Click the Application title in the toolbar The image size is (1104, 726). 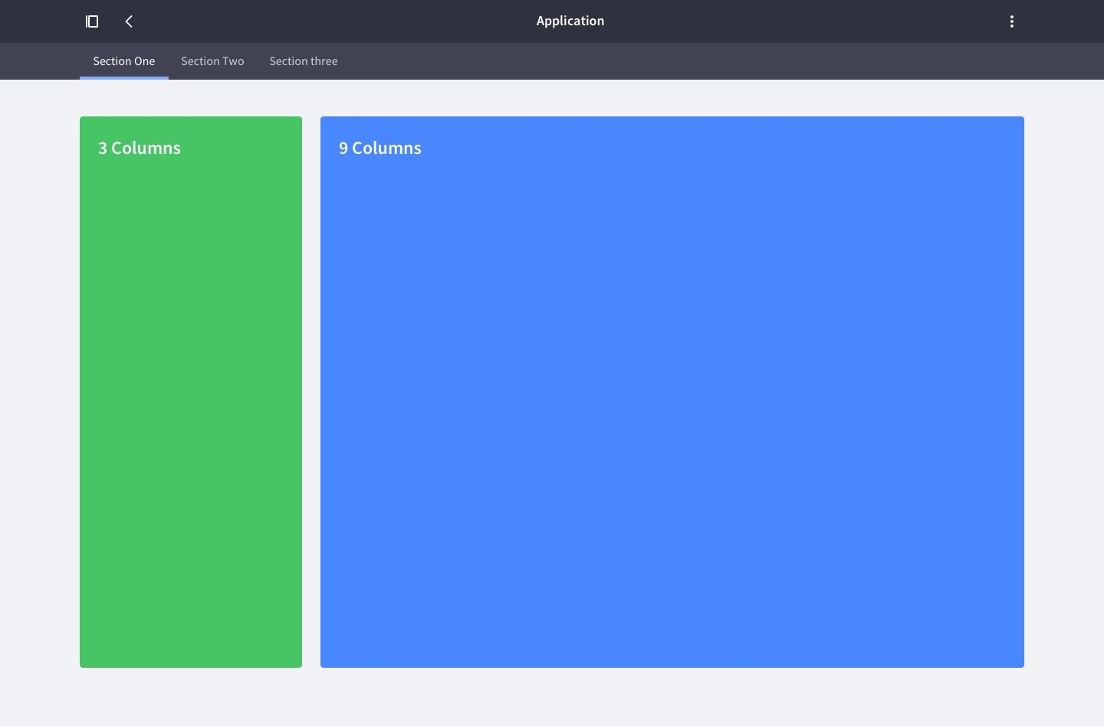coord(570,21)
